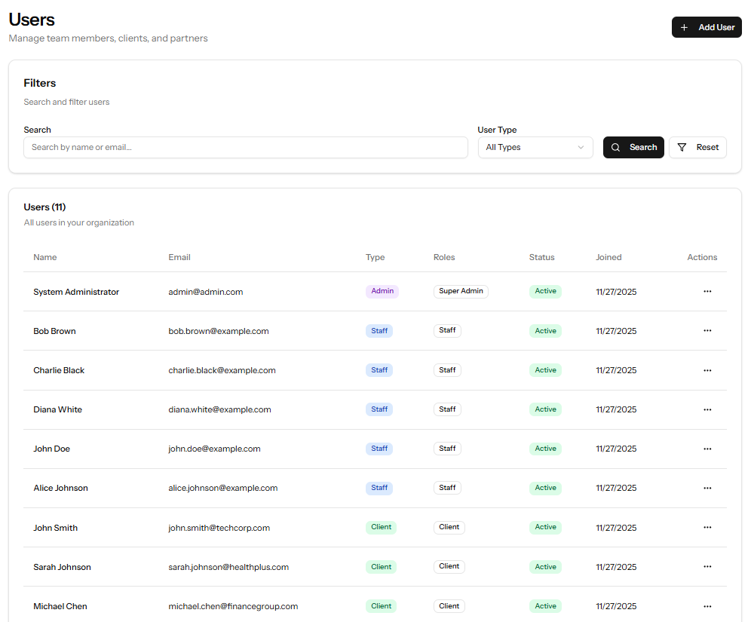The image size is (751, 622).
Task: Open actions menu for Alice Johnson
Action: click(x=707, y=488)
